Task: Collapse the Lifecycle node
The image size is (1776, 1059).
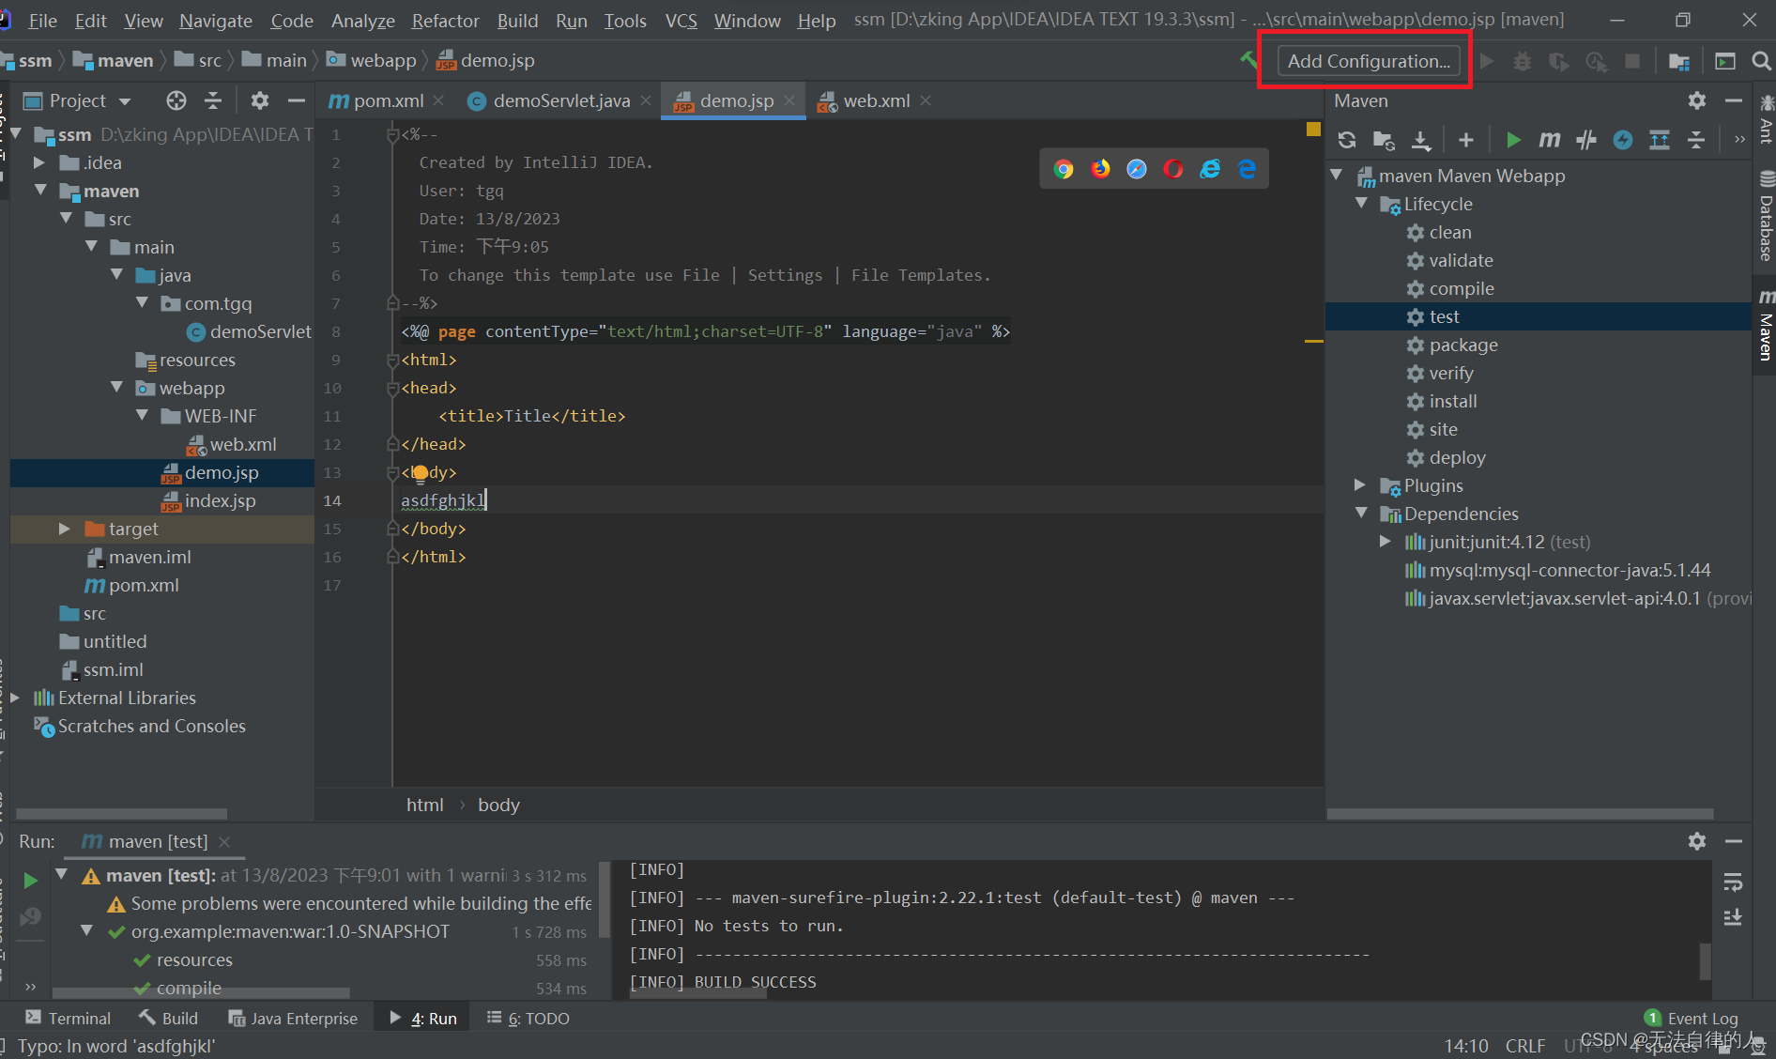Action: click(1363, 204)
